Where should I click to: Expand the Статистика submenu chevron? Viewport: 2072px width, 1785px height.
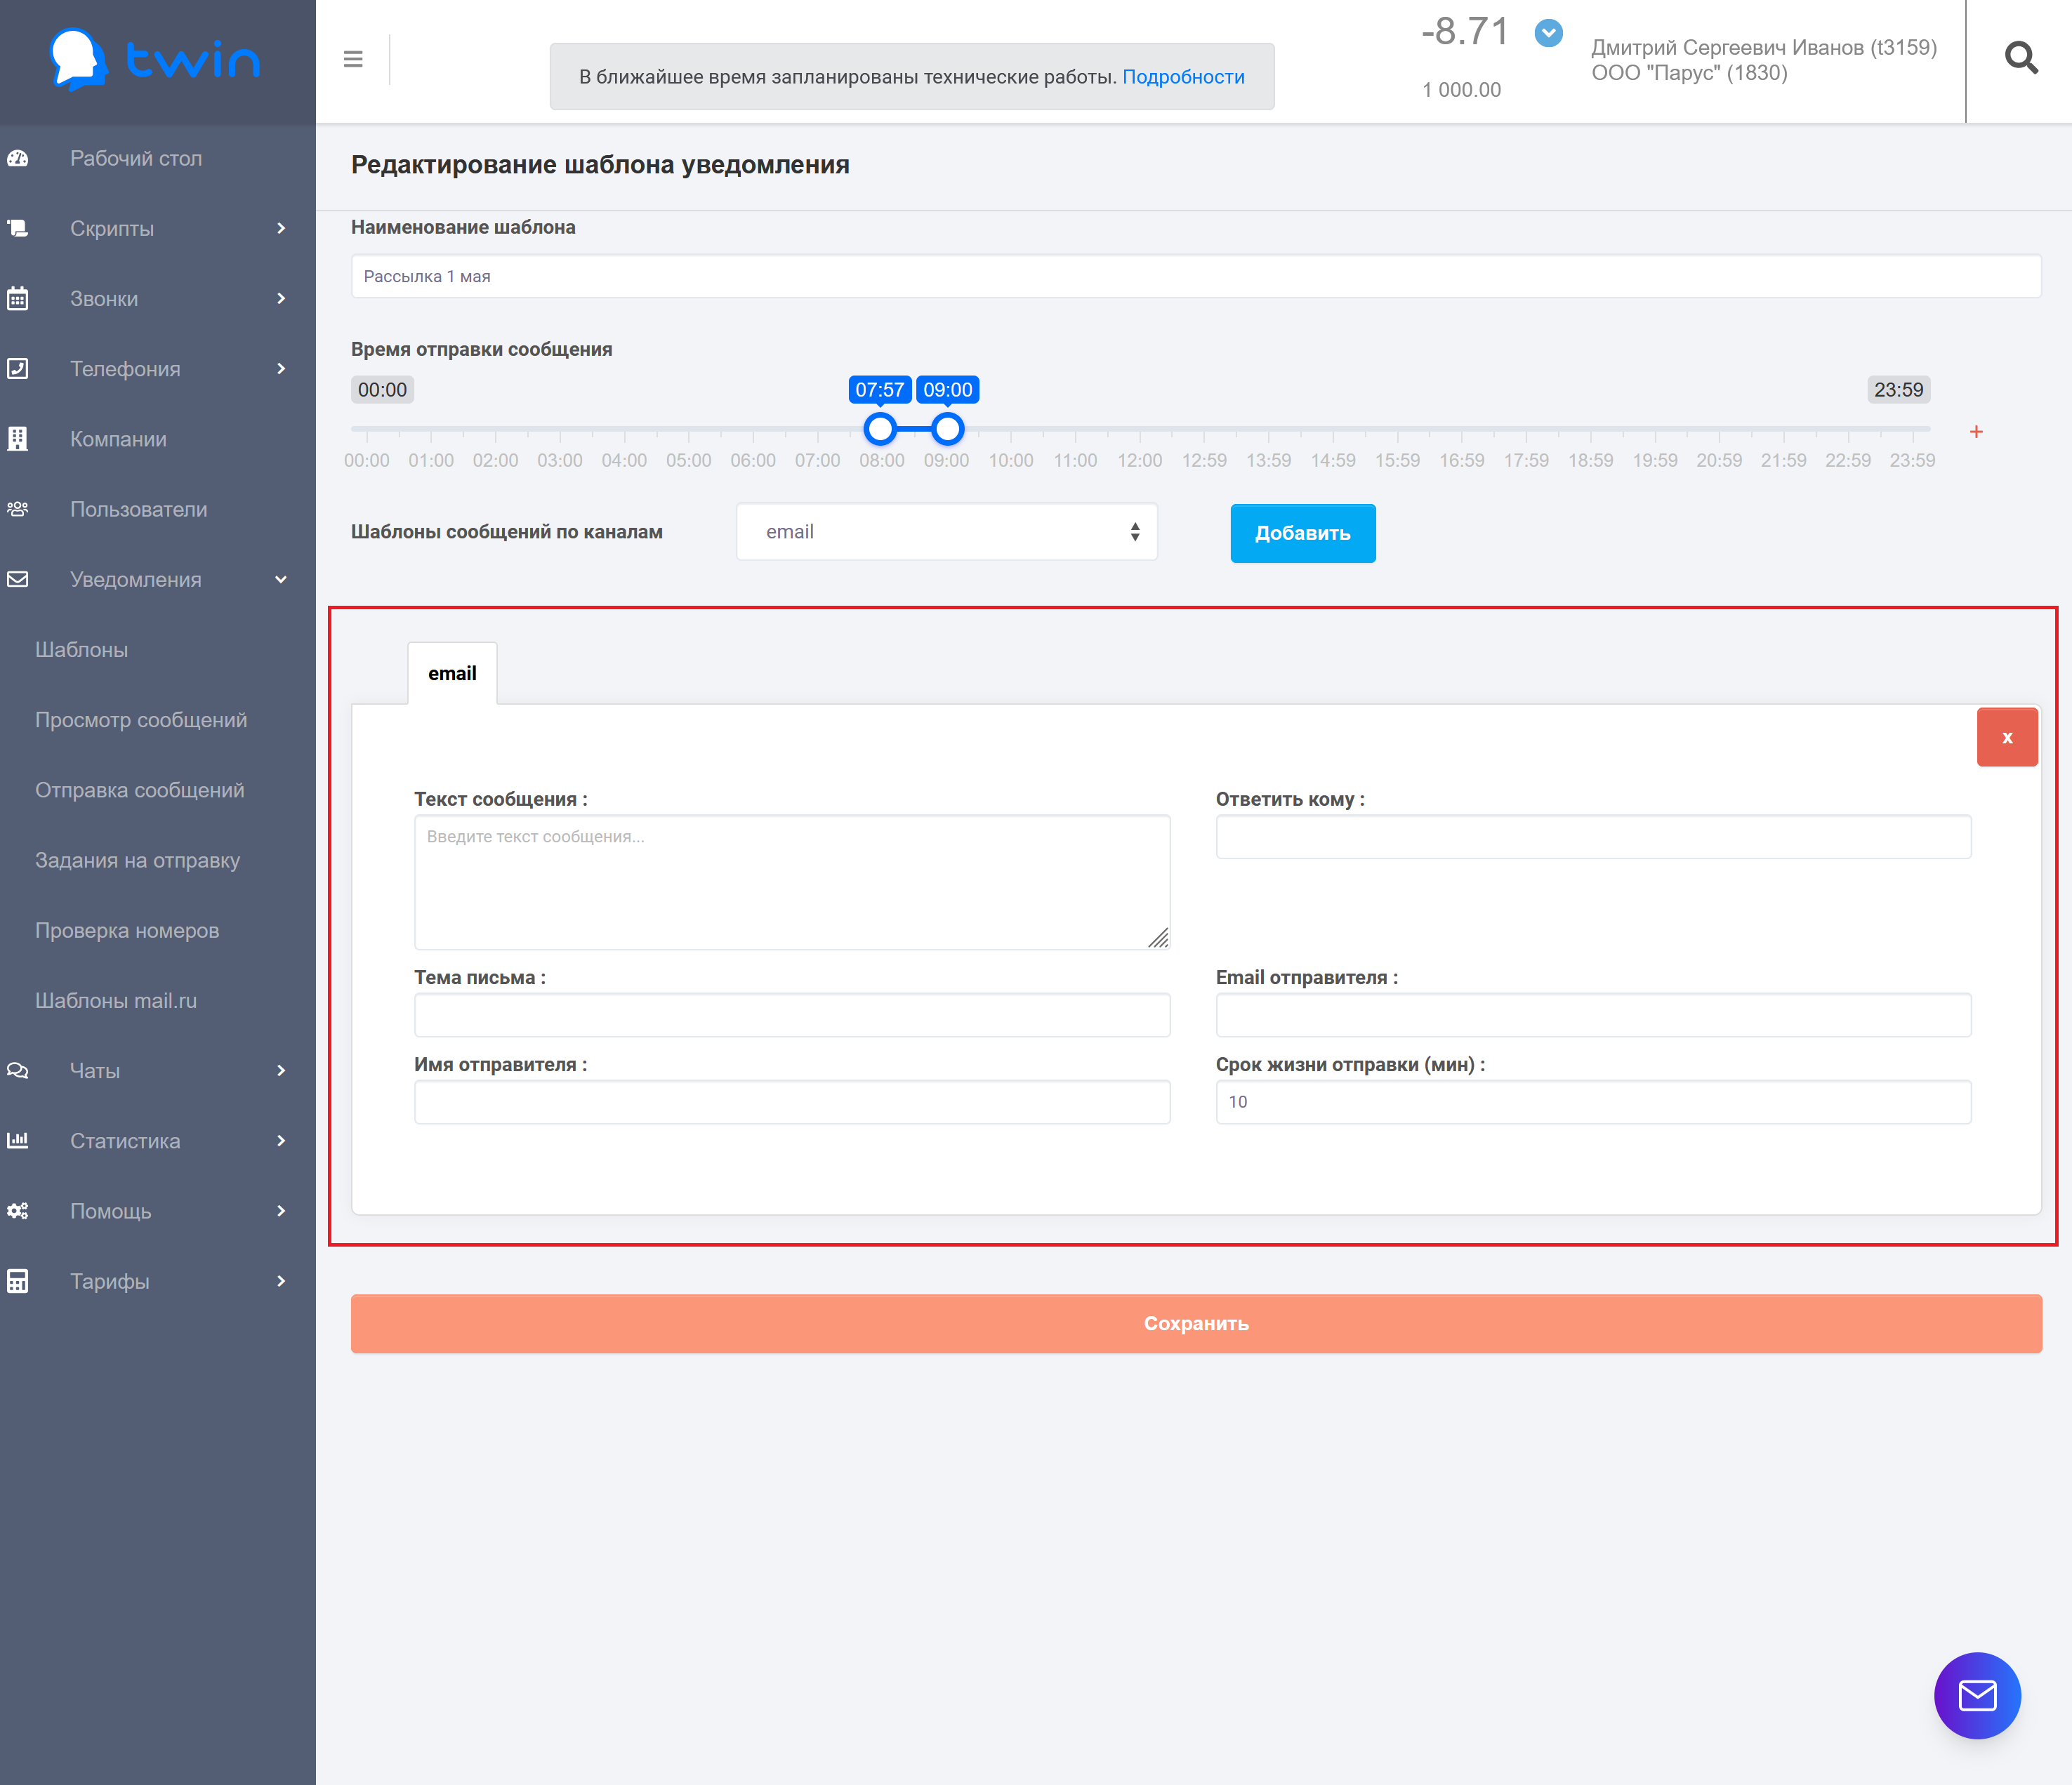point(281,1141)
